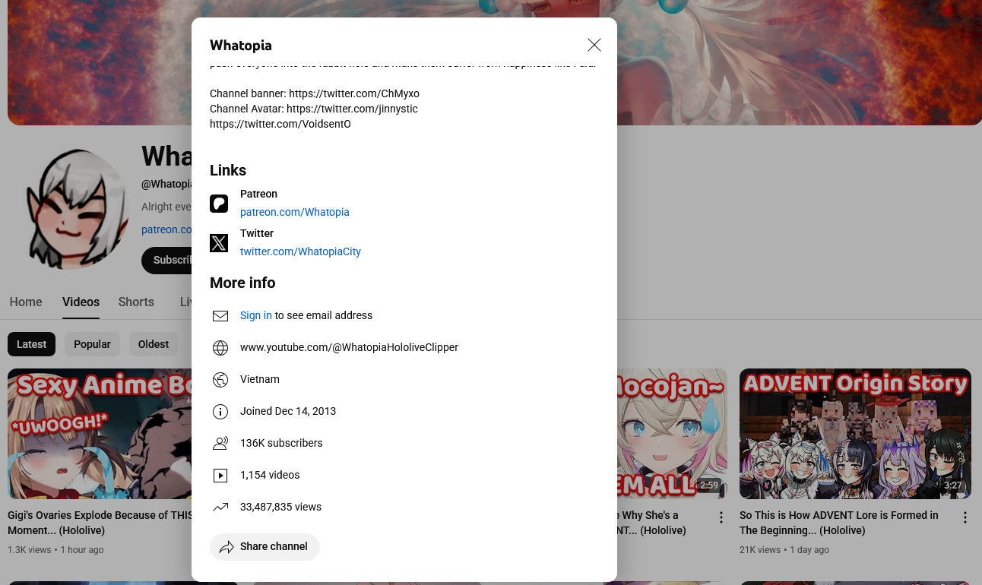Viewport: 982px width, 585px height.
Task: Click the Share channel button
Action: tap(265, 546)
